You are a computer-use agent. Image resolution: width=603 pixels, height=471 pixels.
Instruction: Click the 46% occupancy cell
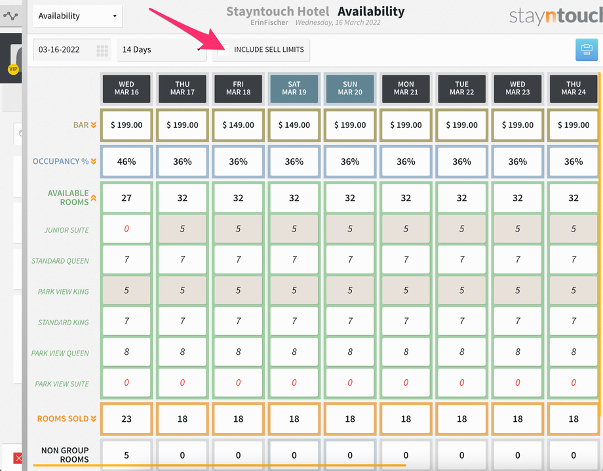[126, 161]
